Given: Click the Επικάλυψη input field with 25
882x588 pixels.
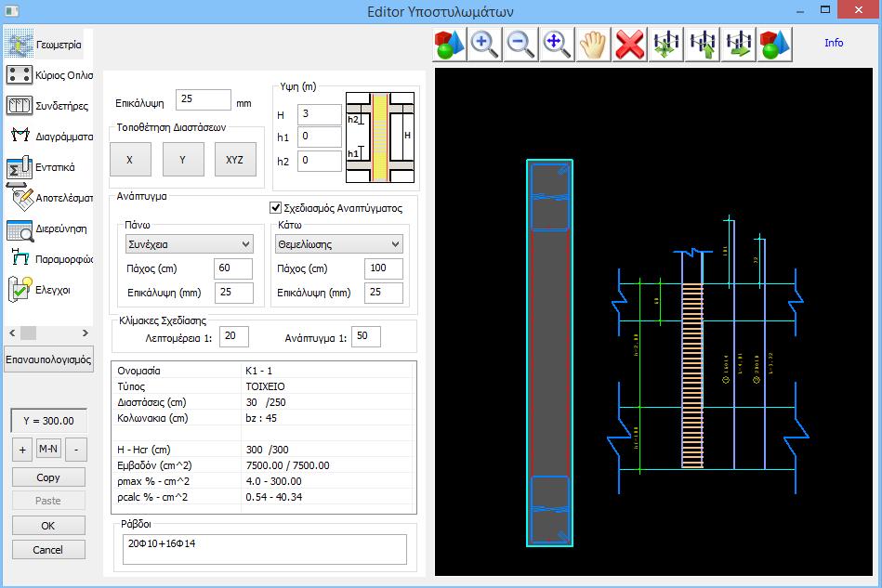Looking at the screenshot, I should (x=203, y=99).
